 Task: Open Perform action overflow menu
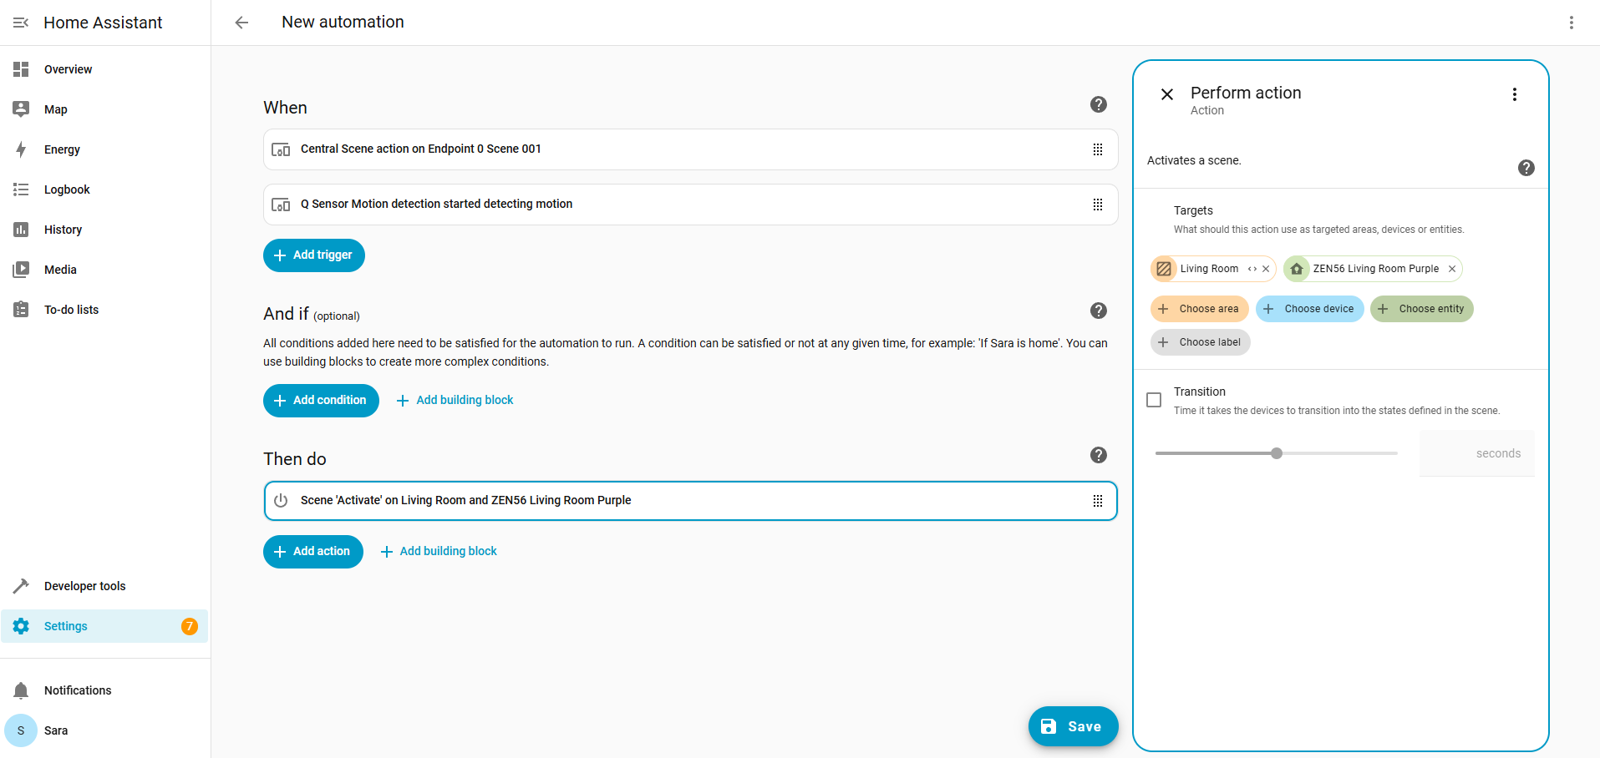(x=1514, y=94)
